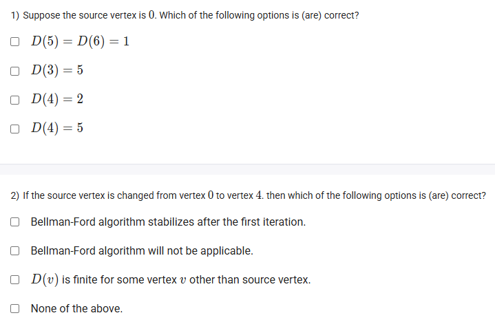Image resolution: width=495 pixels, height=333 pixels.
Task: Check 'stabilizes after the first iteration' option
Action: [15, 222]
